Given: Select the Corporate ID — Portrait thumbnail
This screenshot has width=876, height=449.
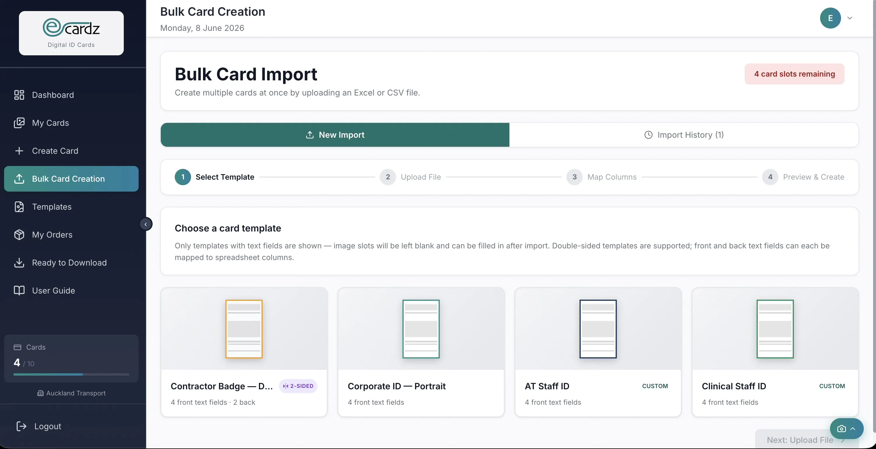Looking at the screenshot, I should click(421, 329).
